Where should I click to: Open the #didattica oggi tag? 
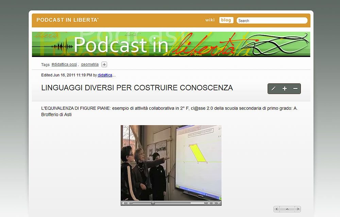click(64, 65)
